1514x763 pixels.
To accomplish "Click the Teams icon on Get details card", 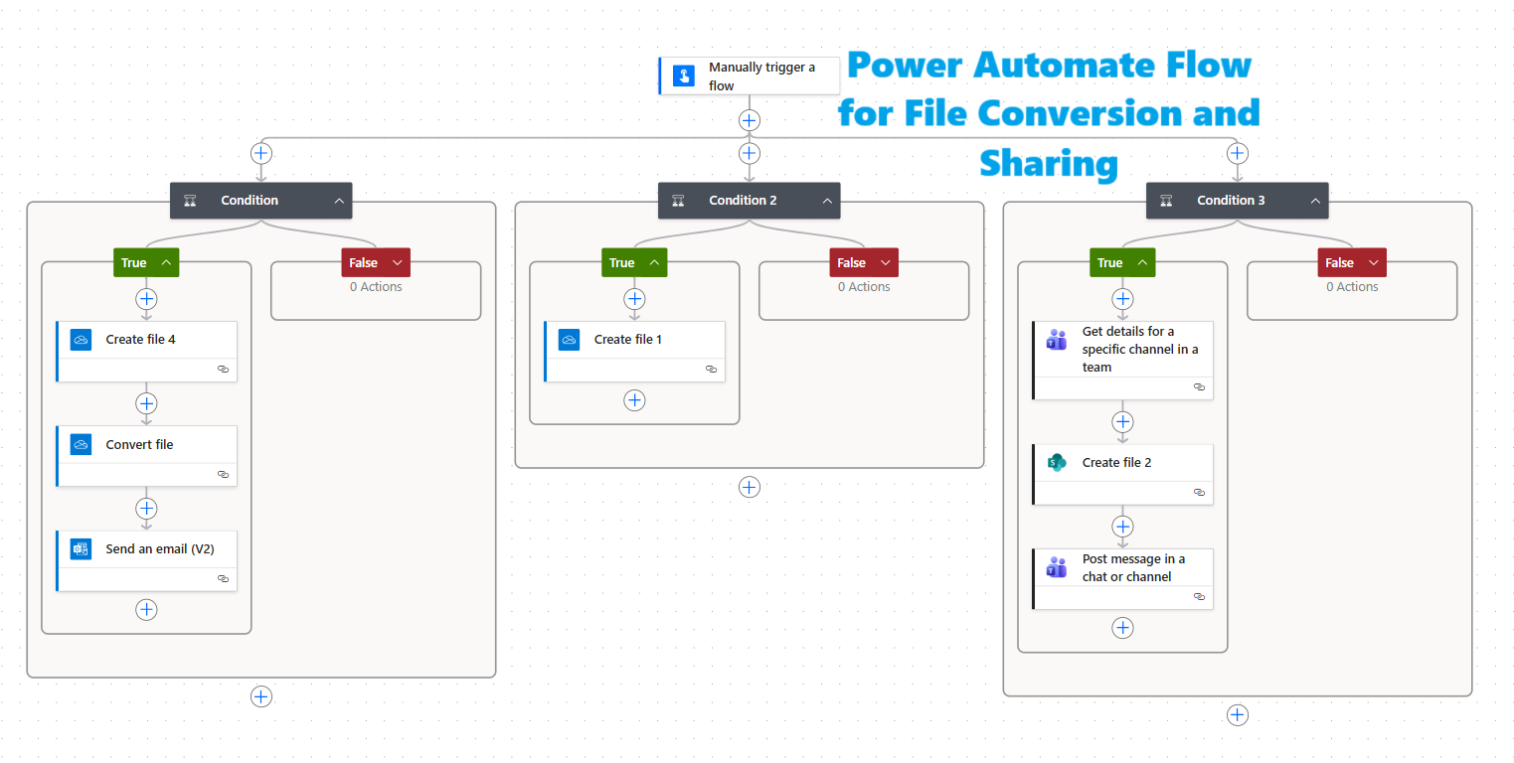I will tap(1057, 340).
